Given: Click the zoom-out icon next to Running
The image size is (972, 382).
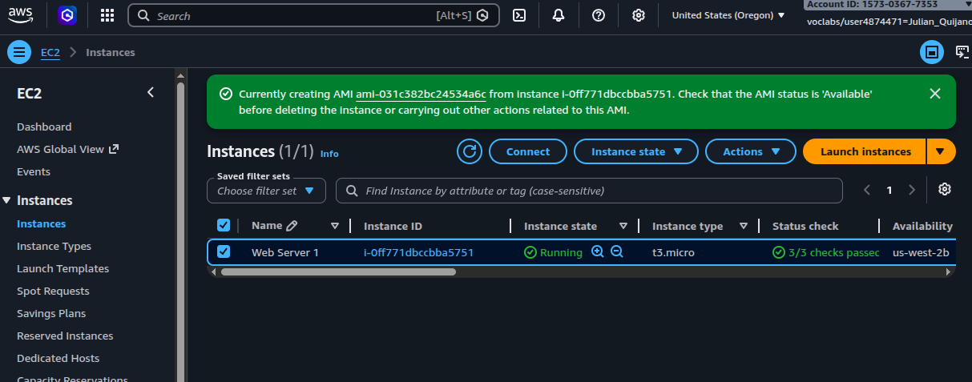Looking at the screenshot, I should [x=617, y=251].
